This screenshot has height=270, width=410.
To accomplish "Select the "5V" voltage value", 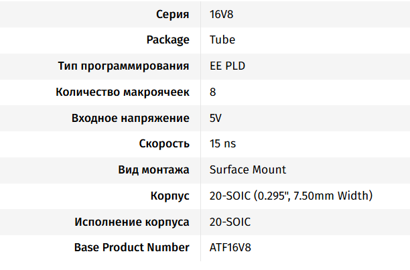I will tap(216, 118).
